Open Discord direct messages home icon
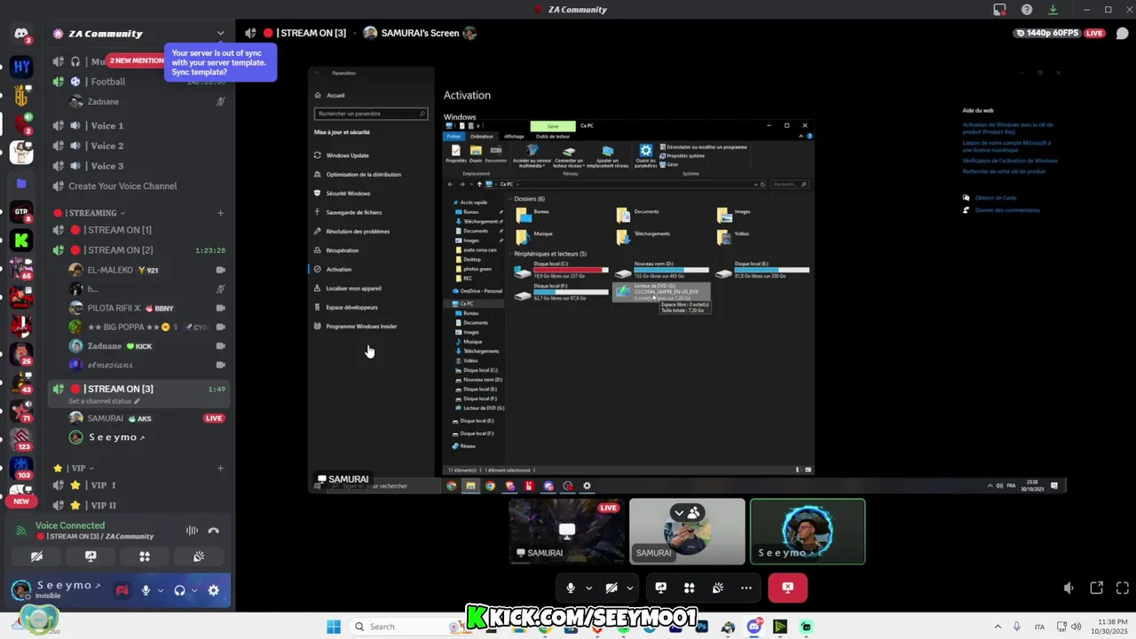 21,34
